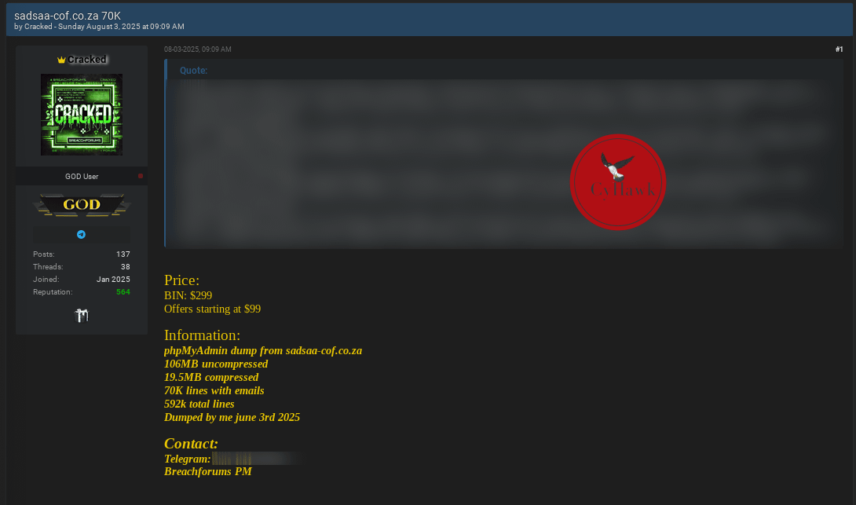
Task: Click the Breachforums PM line
Action: pyautogui.click(x=208, y=472)
